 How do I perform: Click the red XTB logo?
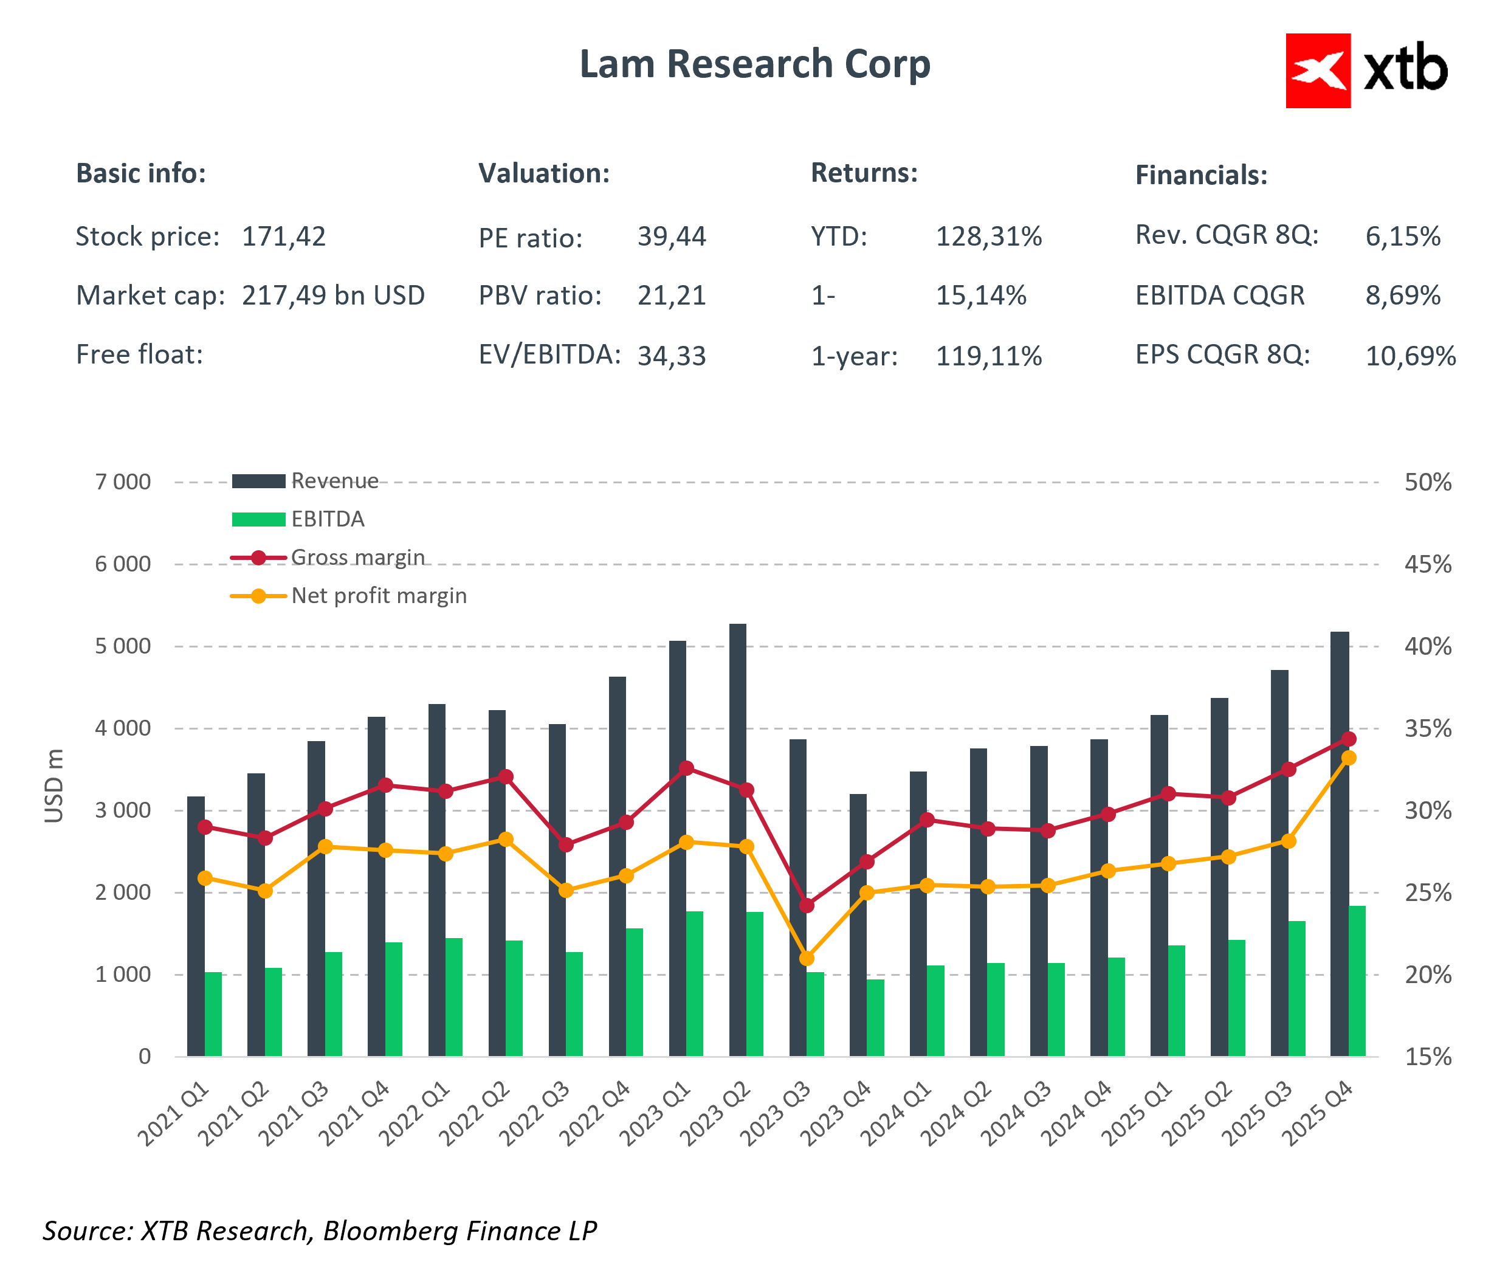click(x=1319, y=72)
